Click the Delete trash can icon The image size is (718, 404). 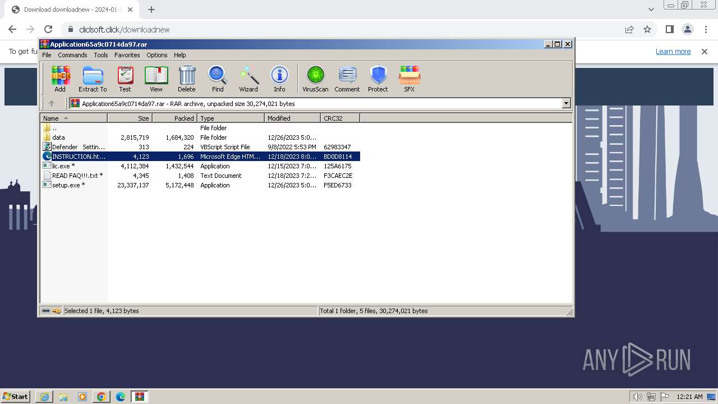pyautogui.click(x=187, y=79)
